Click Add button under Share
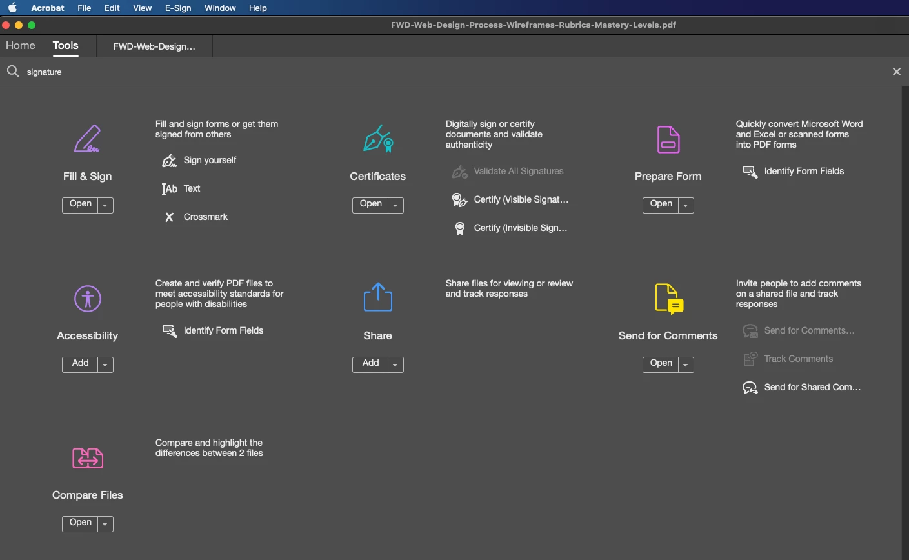909x560 pixels. 371,364
